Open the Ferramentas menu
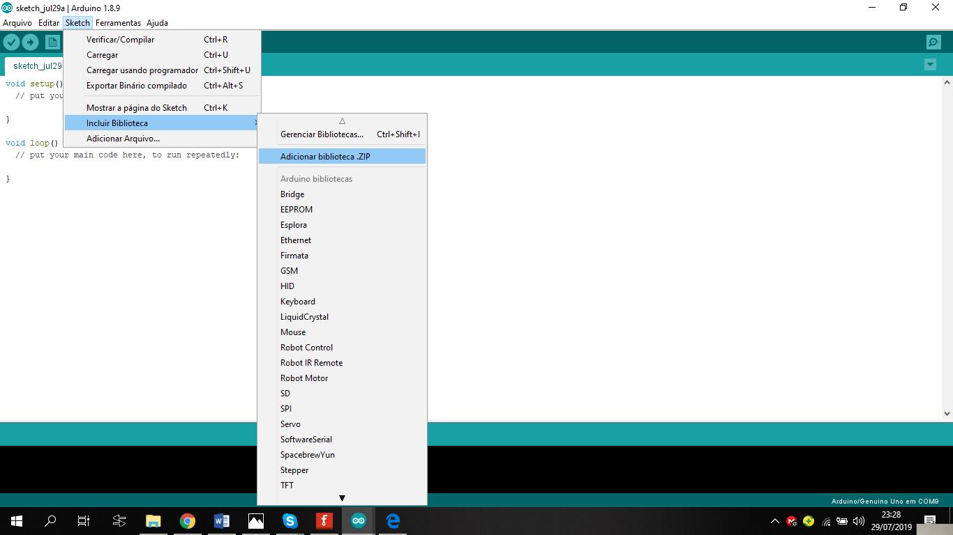The height and width of the screenshot is (535, 953). [x=118, y=23]
